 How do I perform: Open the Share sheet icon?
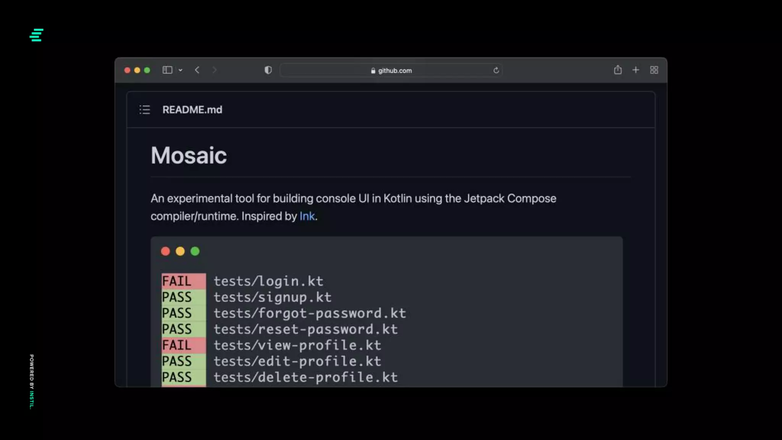click(617, 70)
